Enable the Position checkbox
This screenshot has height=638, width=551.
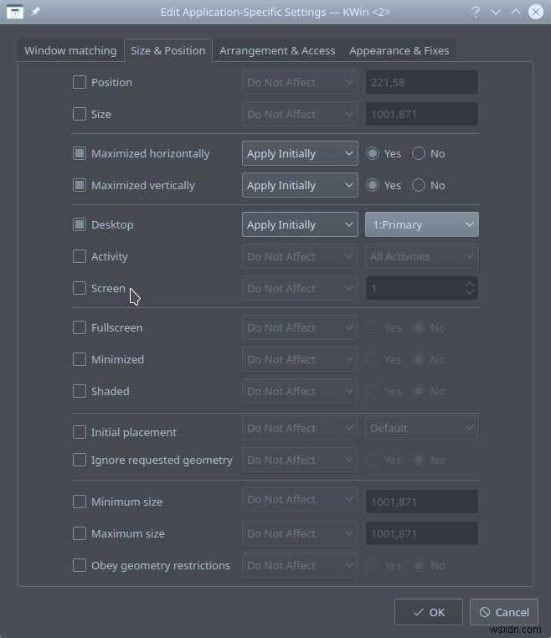pyautogui.click(x=80, y=82)
